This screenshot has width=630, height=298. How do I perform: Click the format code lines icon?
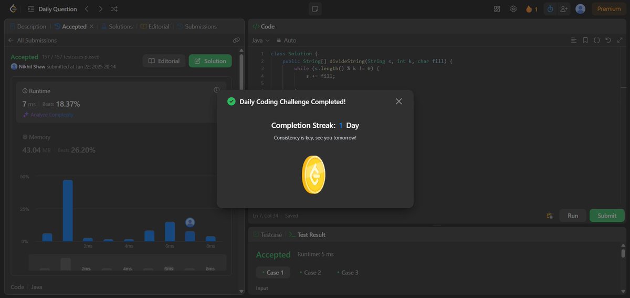point(574,40)
